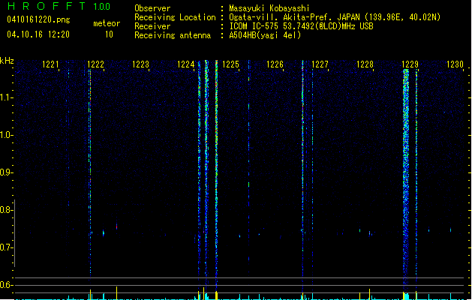Click the 1224 time marker
The image size is (472, 300).
tap(186, 64)
